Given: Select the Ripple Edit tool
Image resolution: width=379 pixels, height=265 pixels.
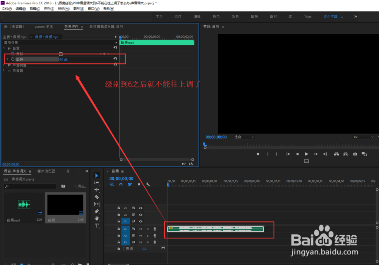Looking at the screenshot, I should (97, 190).
